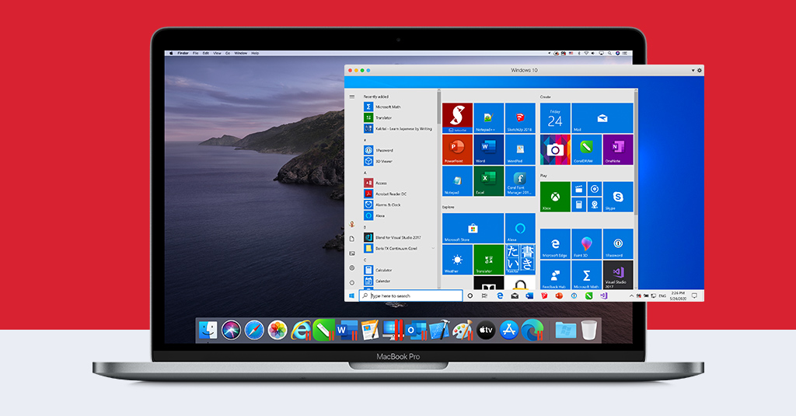The height and width of the screenshot is (416, 796).
Task: Open the Finder menu in the menu bar
Action: (x=183, y=53)
